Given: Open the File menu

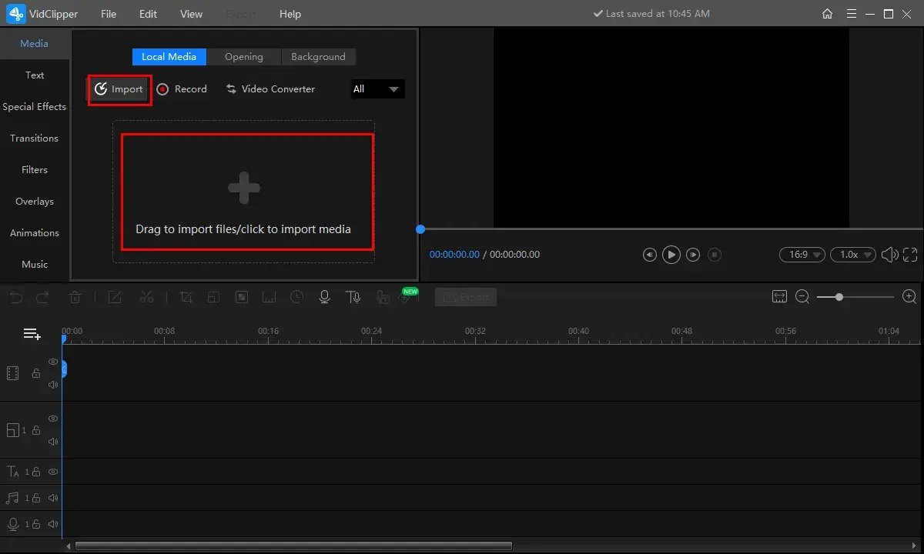Looking at the screenshot, I should point(109,14).
